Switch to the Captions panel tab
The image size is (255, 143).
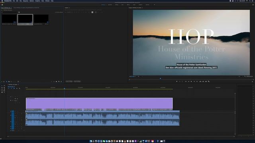point(67,8)
